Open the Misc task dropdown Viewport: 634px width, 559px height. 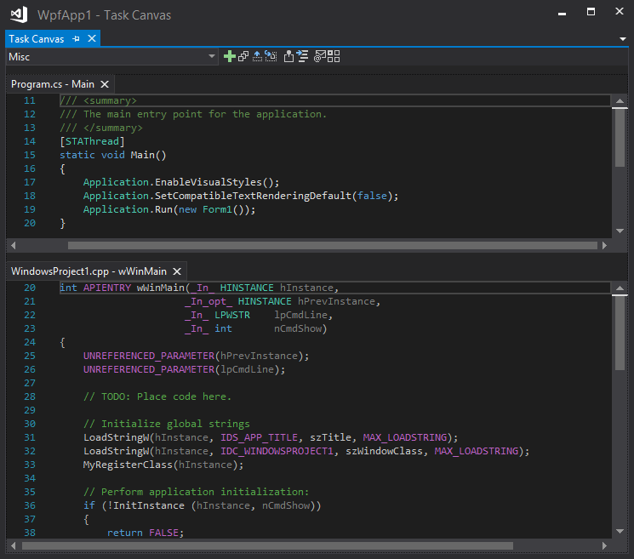pyautogui.click(x=212, y=56)
